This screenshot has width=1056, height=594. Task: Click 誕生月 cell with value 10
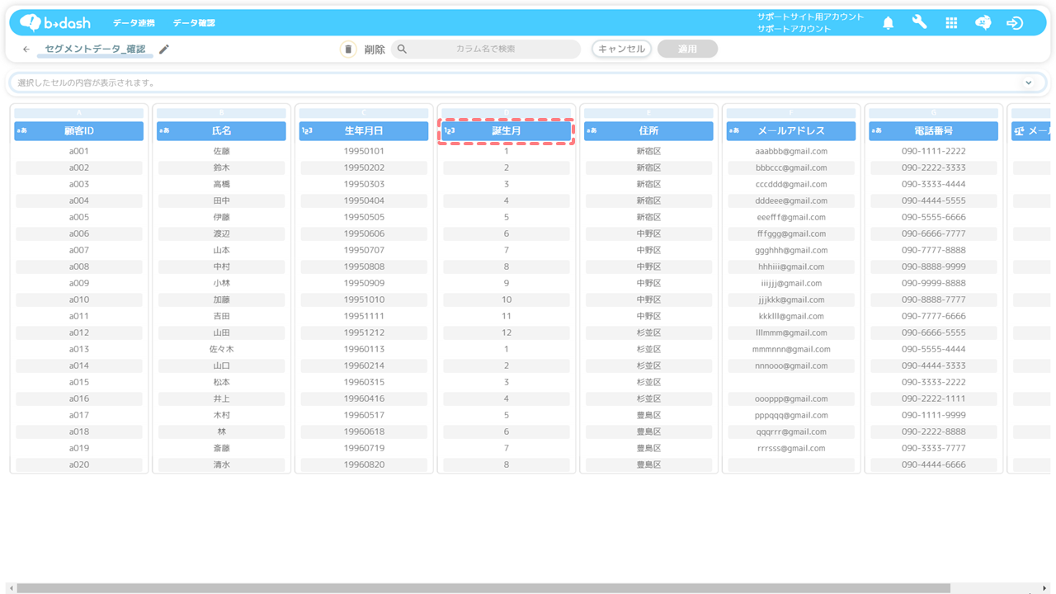[507, 299]
